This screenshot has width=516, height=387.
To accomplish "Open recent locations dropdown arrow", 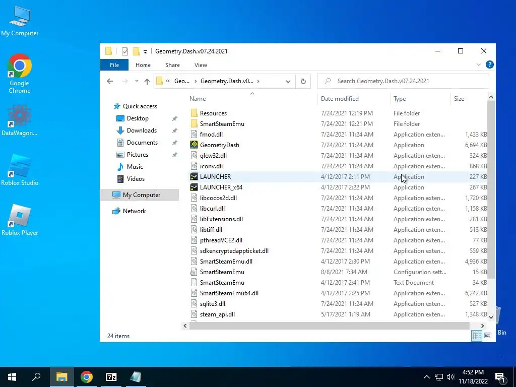I will [137, 81].
